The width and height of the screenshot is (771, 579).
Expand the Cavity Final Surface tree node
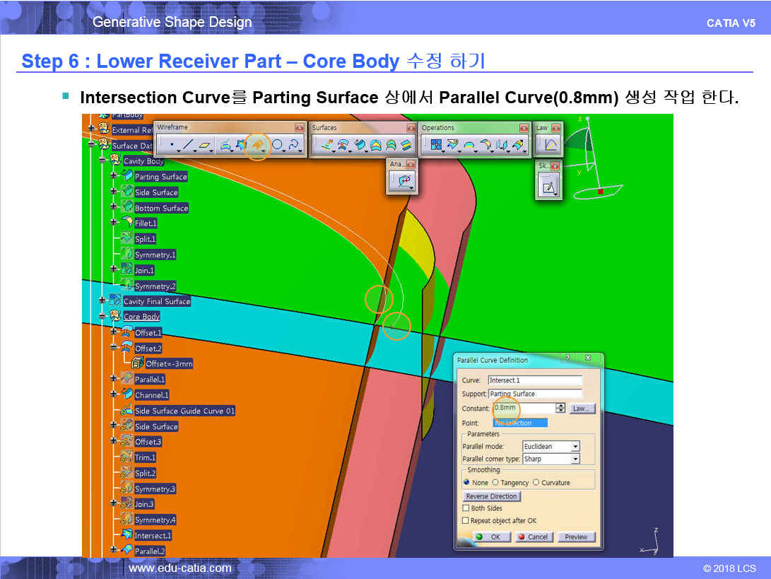(103, 301)
